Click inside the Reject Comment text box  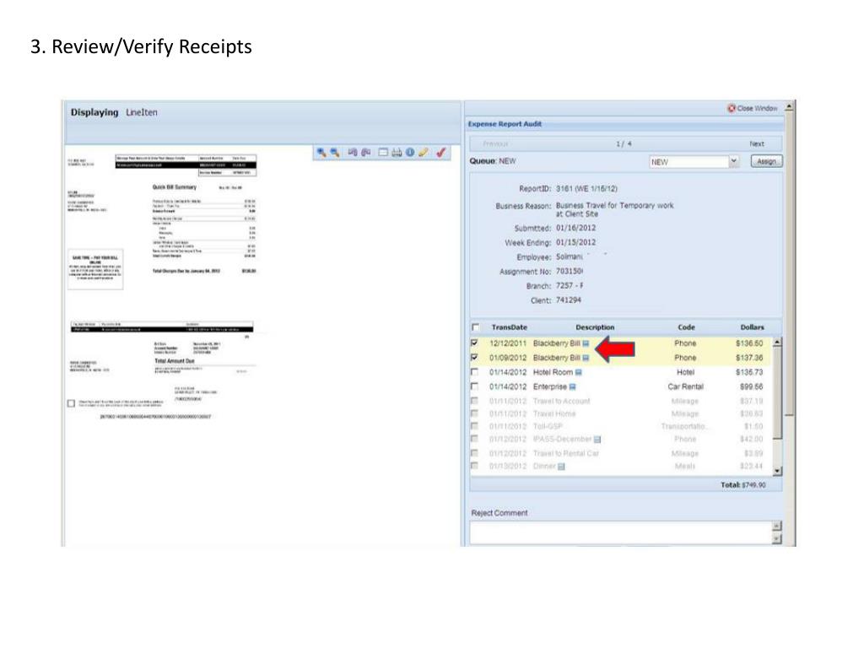[621, 532]
